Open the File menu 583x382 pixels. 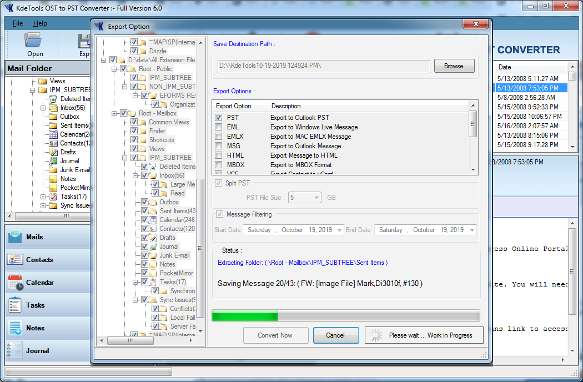click(x=18, y=23)
